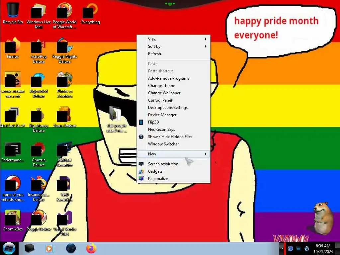Select the Everything desktop icon
The width and height of the screenshot is (340, 255).
90,13
